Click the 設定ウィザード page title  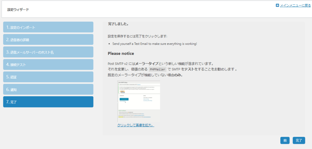tap(18, 9)
